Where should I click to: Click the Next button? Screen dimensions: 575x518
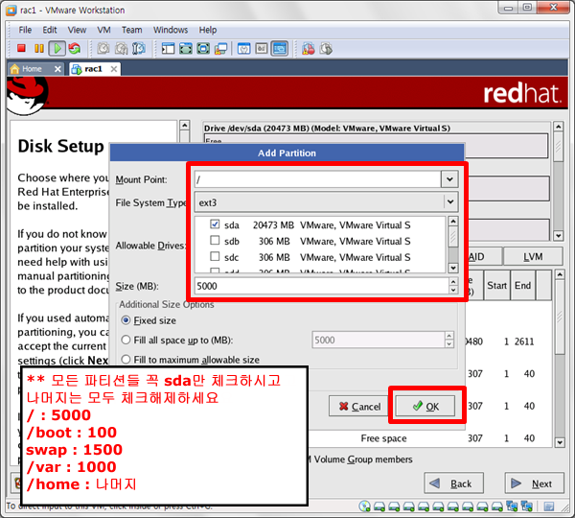[x=535, y=483]
